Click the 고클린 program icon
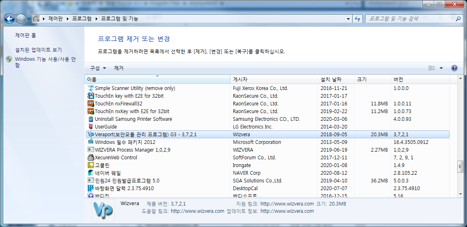The height and width of the screenshot is (227, 467). [x=91, y=165]
